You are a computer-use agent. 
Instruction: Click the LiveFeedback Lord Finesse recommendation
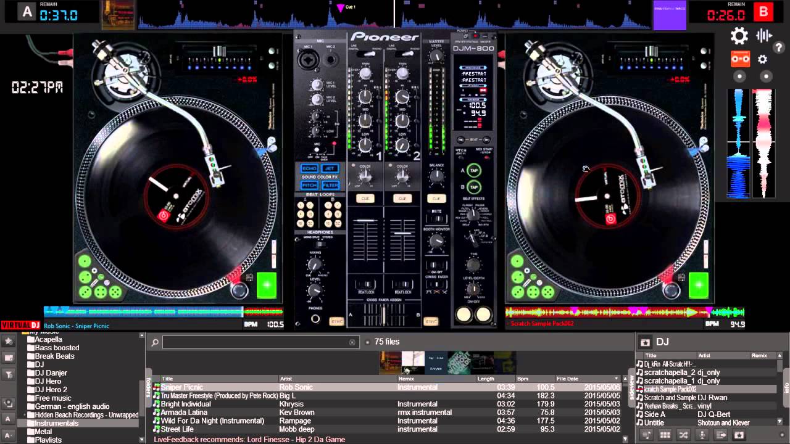click(249, 440)
